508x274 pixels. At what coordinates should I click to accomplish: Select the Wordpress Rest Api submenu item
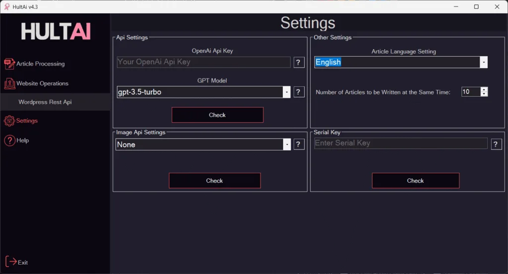click(45, 102)
